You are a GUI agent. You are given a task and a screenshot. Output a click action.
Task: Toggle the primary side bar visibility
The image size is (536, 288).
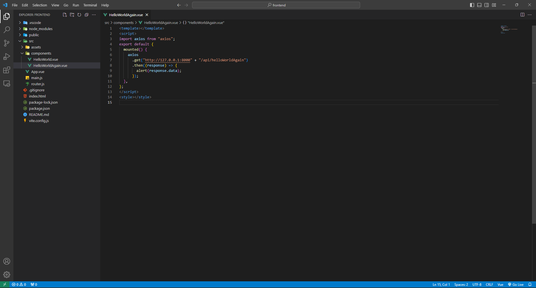click(472, 5)
